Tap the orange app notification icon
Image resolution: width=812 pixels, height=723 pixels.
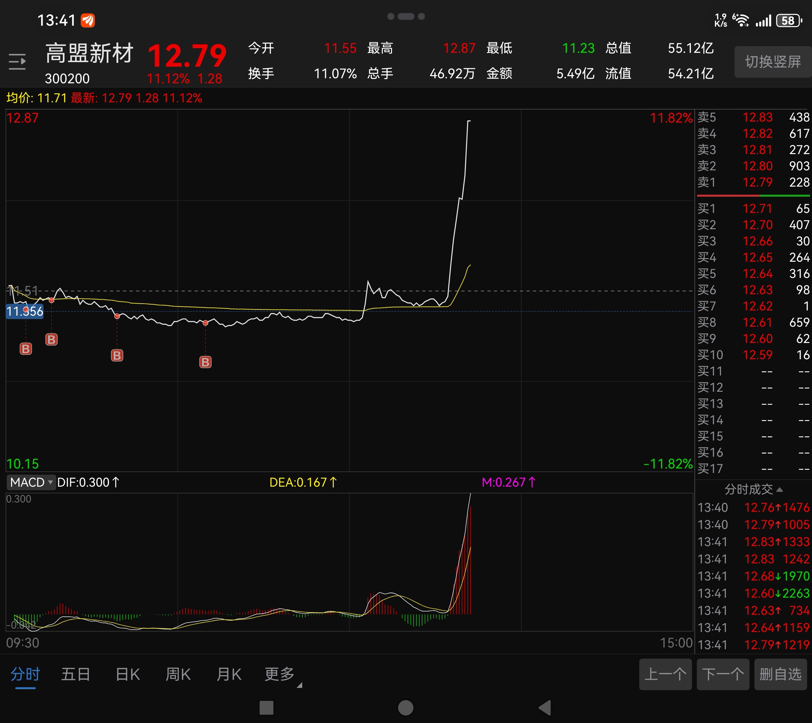(x=88, y=20)
